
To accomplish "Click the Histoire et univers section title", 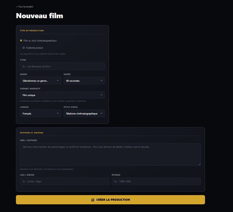I will 32,133.
